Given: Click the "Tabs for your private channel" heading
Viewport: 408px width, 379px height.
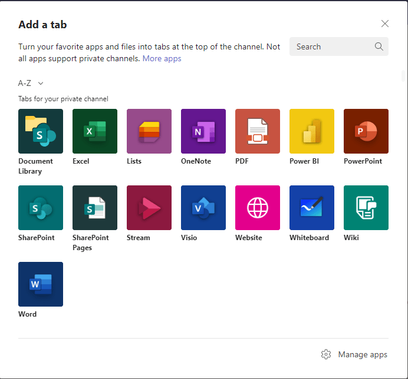Looking at the screenshot, I should coord(63,99).
